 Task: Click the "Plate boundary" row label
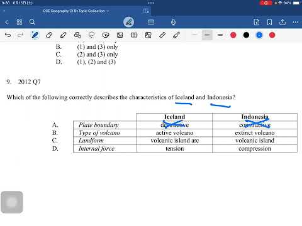99,125
